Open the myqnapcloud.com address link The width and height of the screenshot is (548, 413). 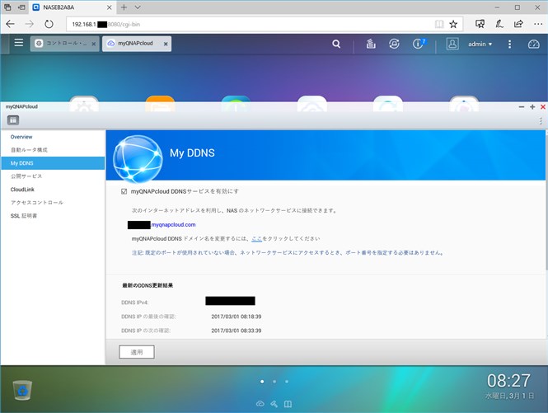[173, 225]
